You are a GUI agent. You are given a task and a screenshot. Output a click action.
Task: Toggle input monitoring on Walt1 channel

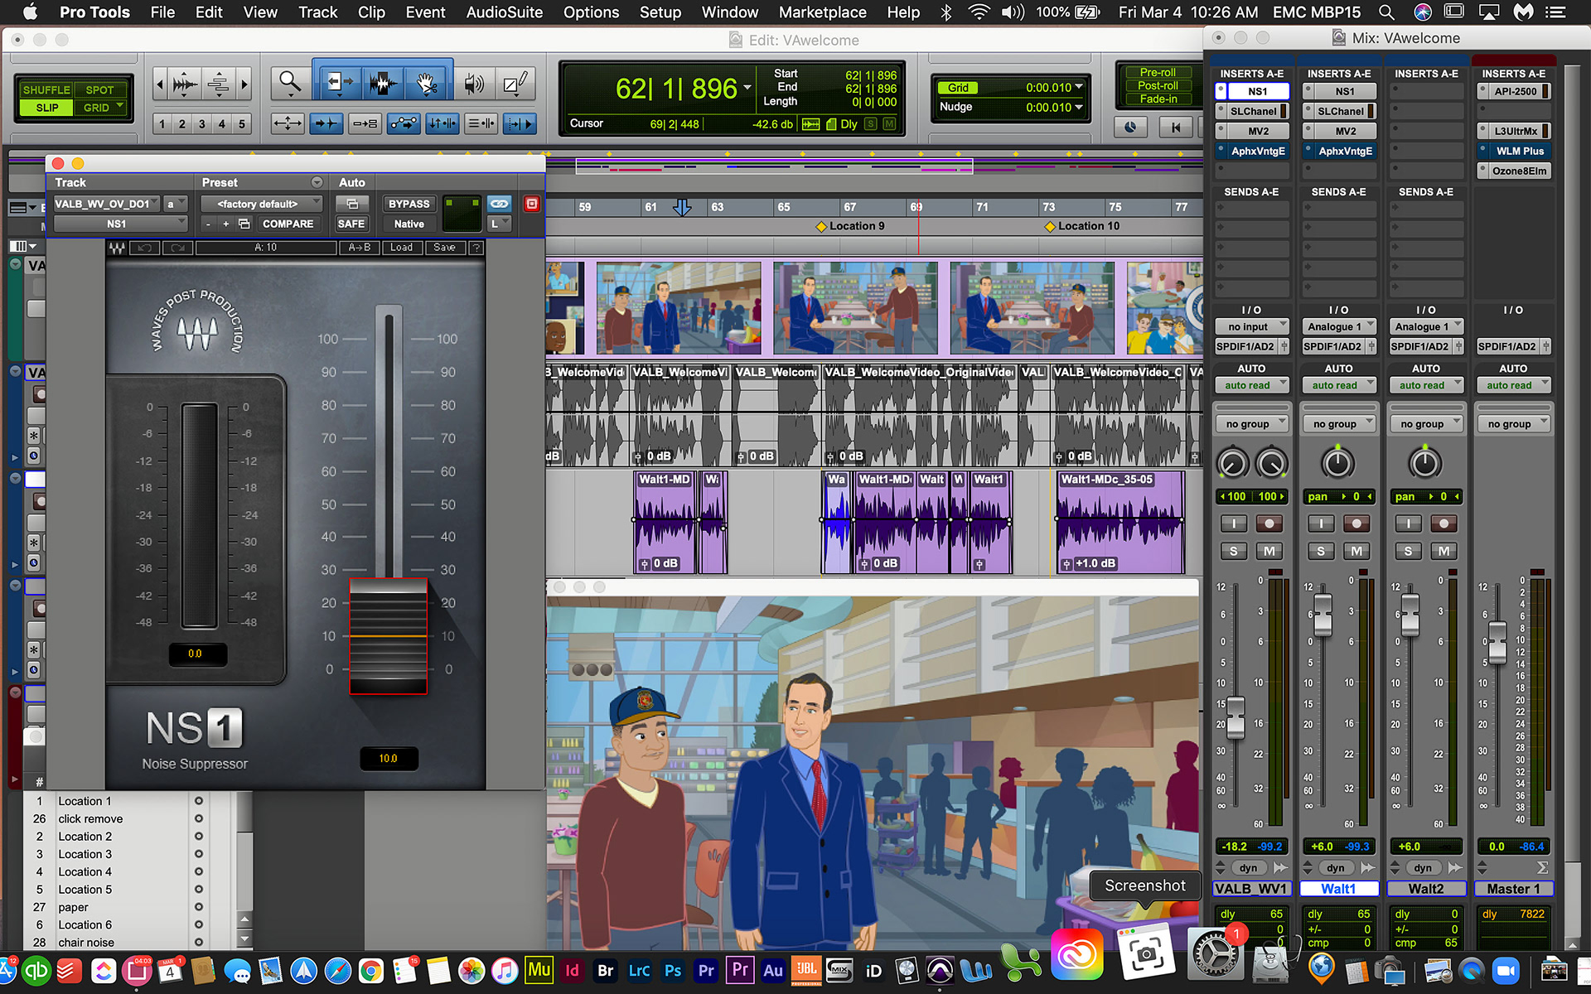[1321, 524]
